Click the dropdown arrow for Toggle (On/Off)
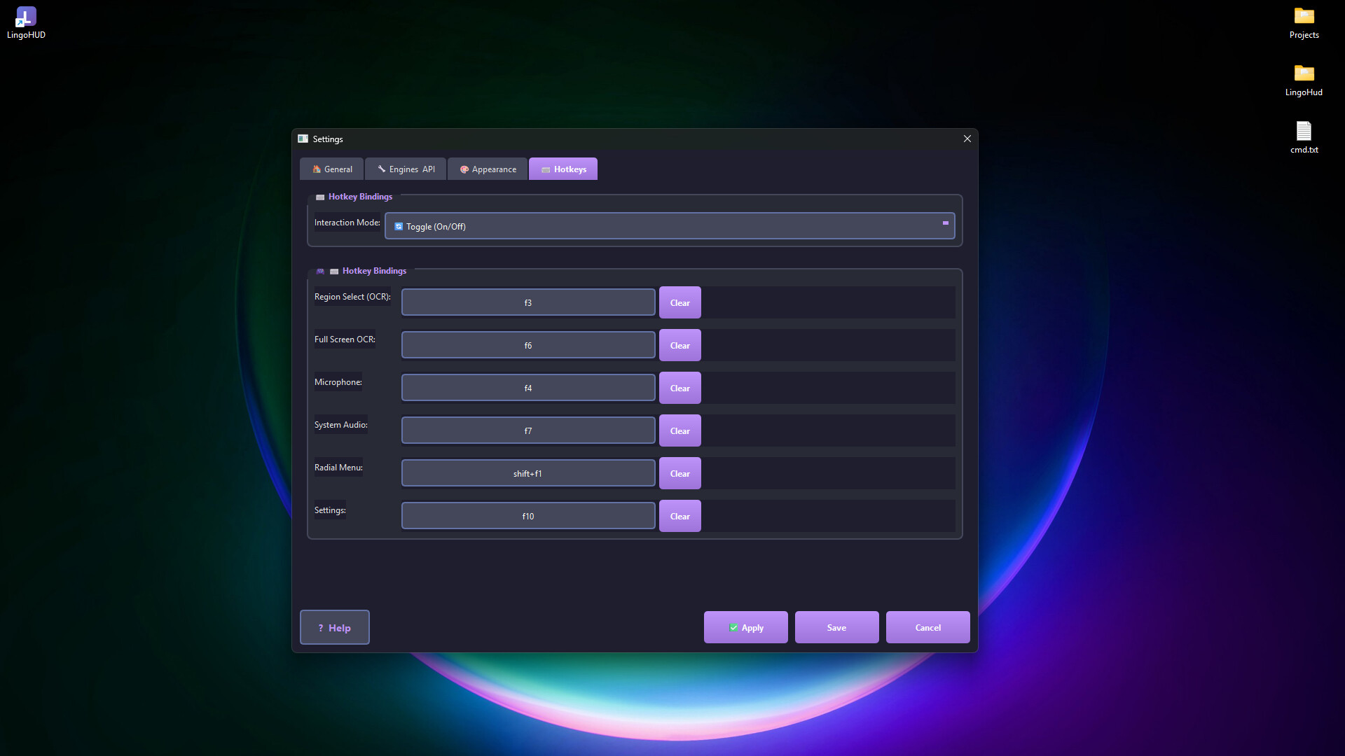The width and height of the screenshot is (1345, 756). point(945,223)
